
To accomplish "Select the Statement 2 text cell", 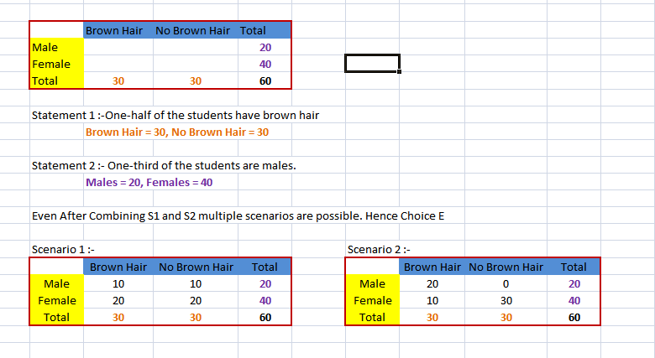I will coord(163,166).
